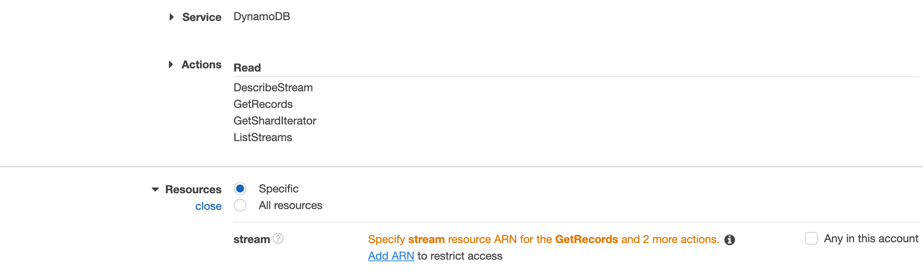Click the DynamoDB service name
This screenshot has width=923, height=279.
pyautogui.click(x=262, y=17)
